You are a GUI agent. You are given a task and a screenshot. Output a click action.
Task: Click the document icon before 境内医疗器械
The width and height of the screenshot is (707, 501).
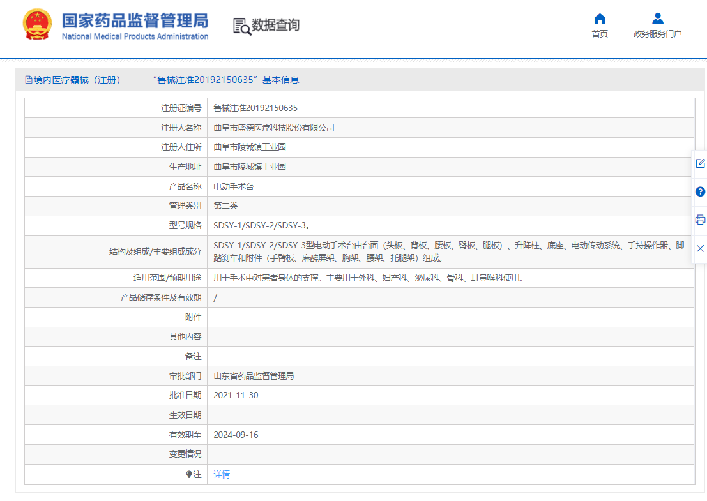[29, 80]
